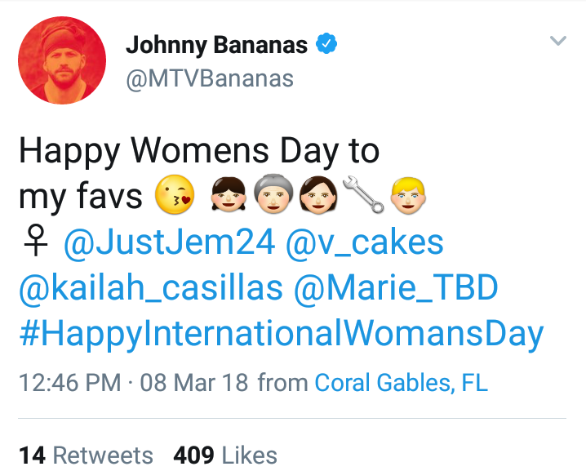Image resolution: width=586 pixels, height=471 pixels.
Task: Open the @MTVBananas handle
Action: [210, 78]
